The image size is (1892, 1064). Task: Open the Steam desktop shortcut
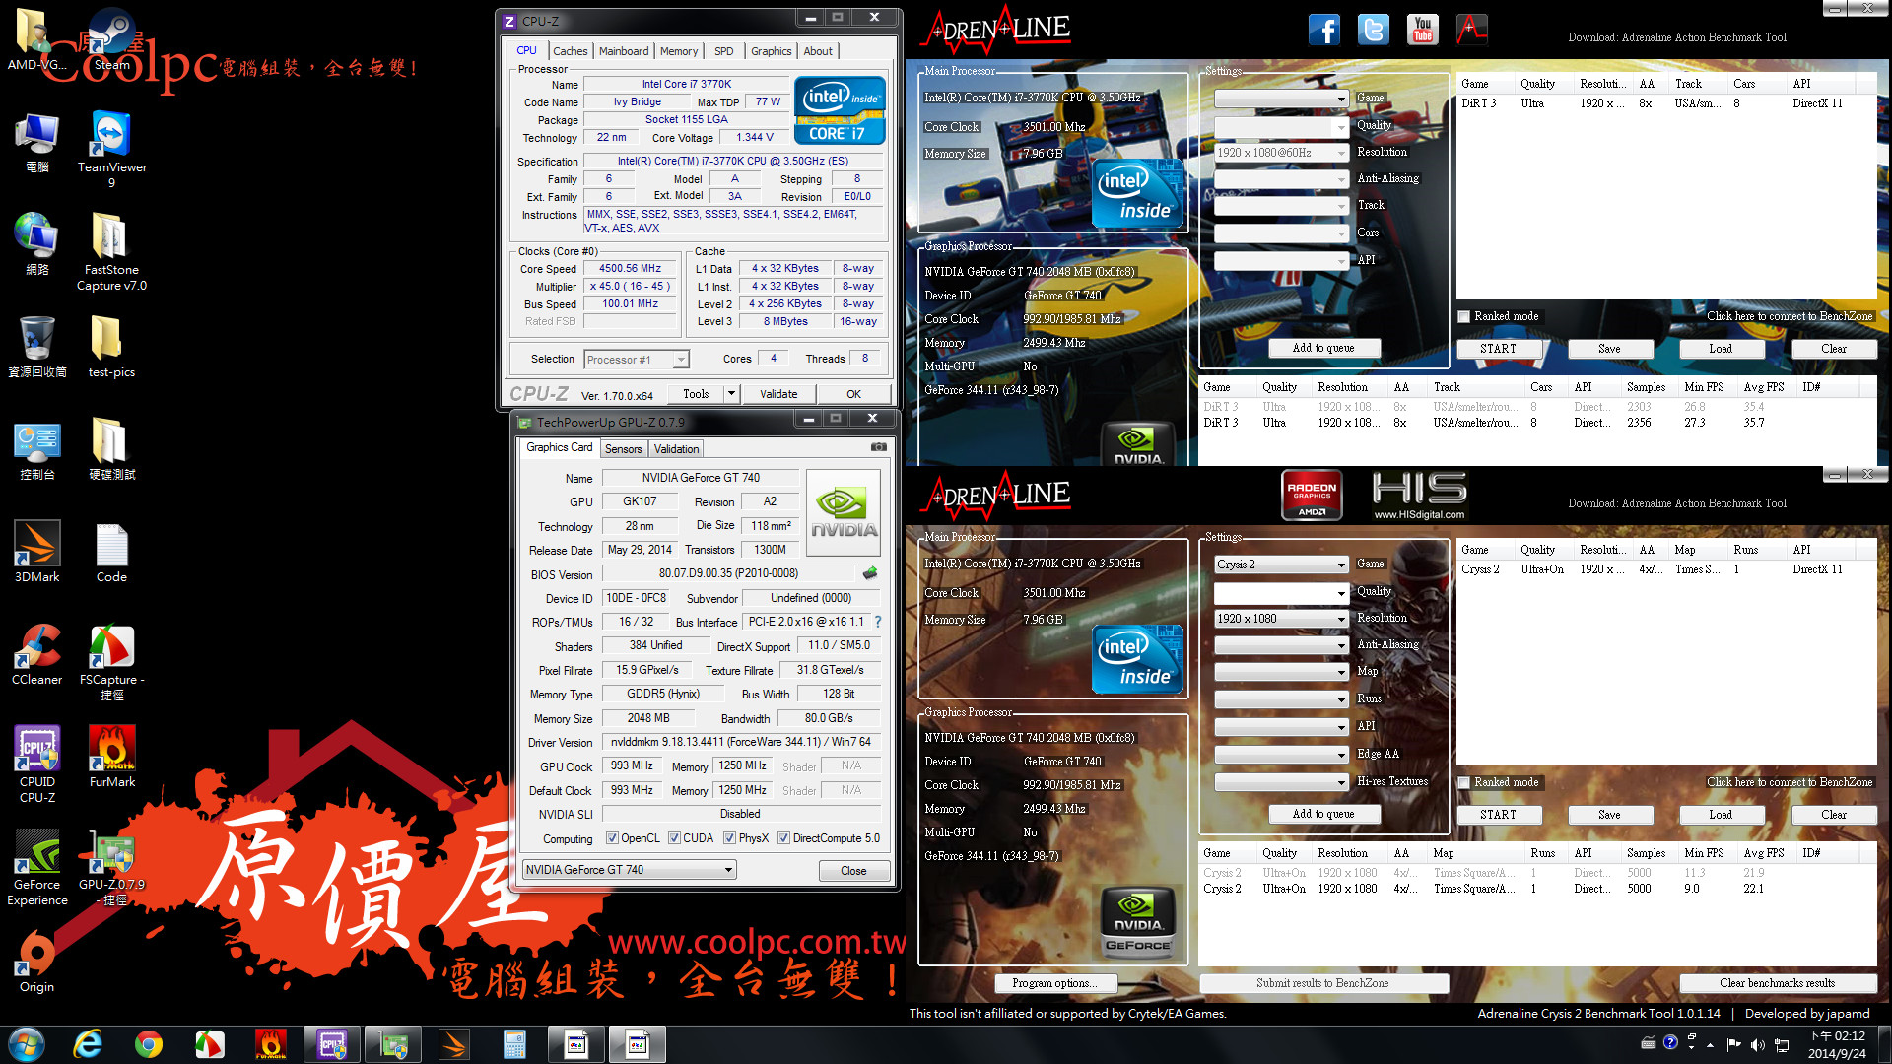click(x=111, y=39)
